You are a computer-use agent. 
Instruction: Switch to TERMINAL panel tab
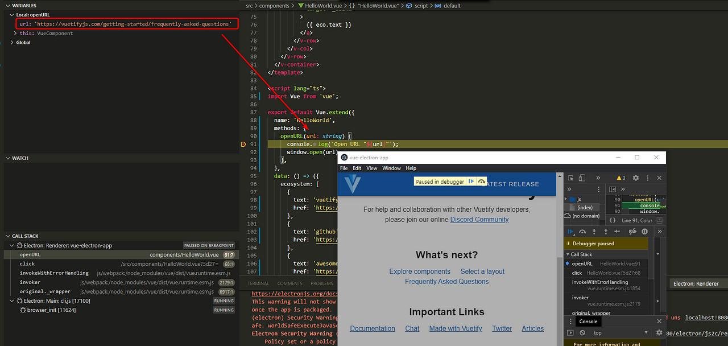pos(258,283)
